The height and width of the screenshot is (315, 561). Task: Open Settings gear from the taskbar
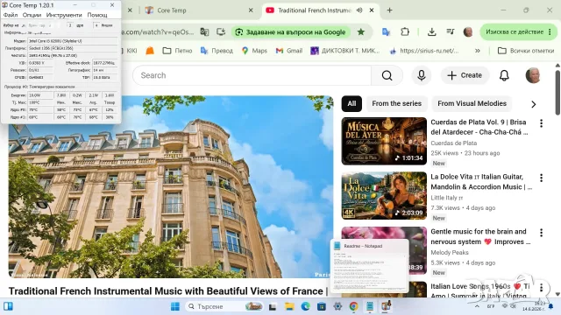tap(337, 306)
